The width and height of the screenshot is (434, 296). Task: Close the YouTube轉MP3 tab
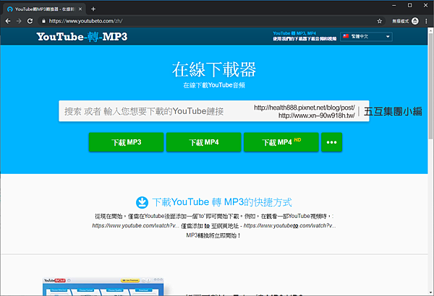pyautogui.click(x=80, y=9)
